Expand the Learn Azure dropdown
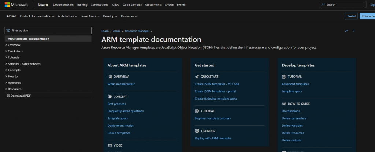This screenshot has height=152, width=375. (x=90, y=16)
